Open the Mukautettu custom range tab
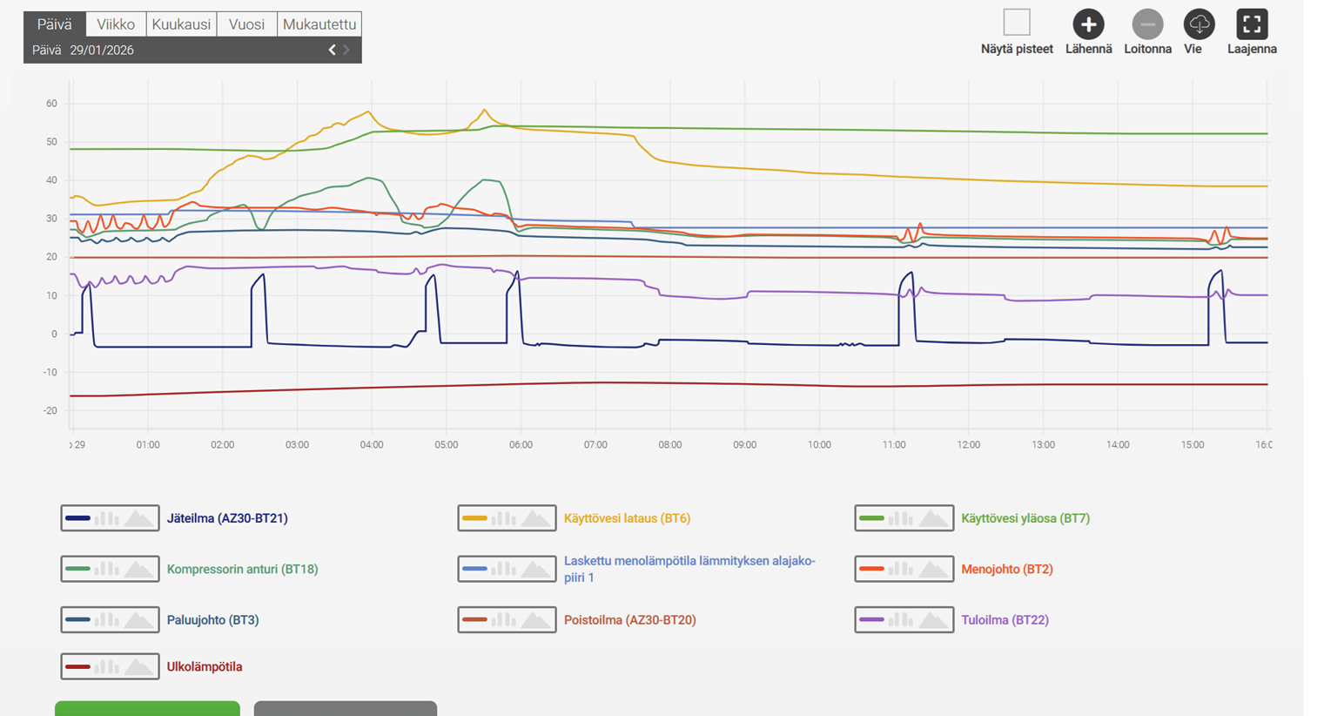The width and height of the screenshot is (1324, 716). tap(319, 24)
